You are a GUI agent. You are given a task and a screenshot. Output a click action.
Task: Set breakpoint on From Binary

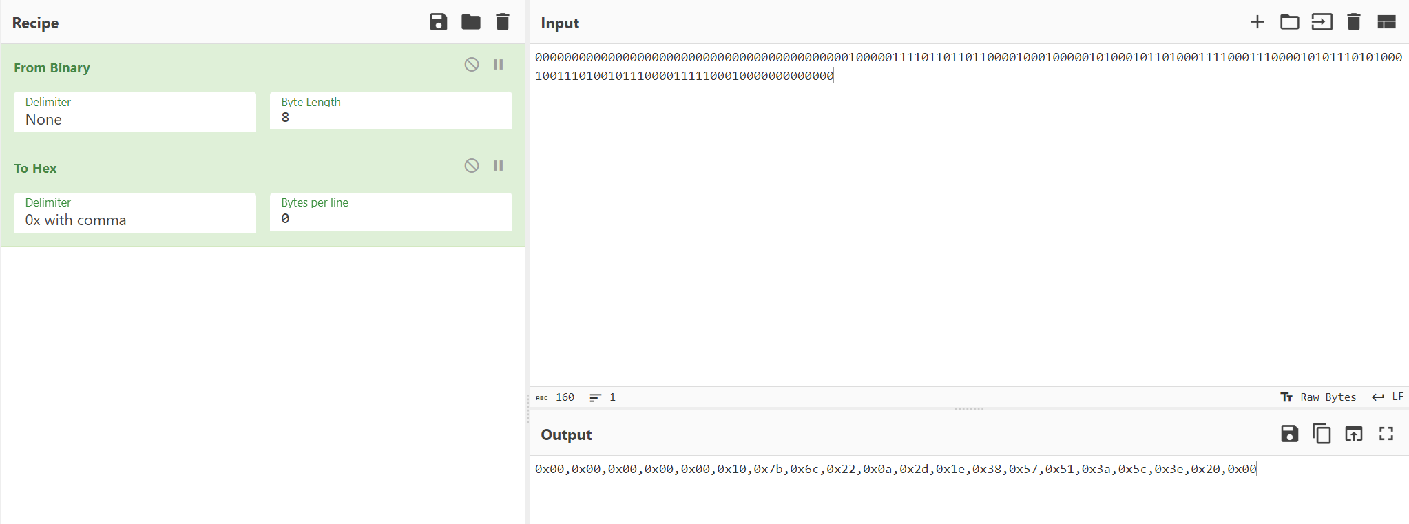click(499, 65)
